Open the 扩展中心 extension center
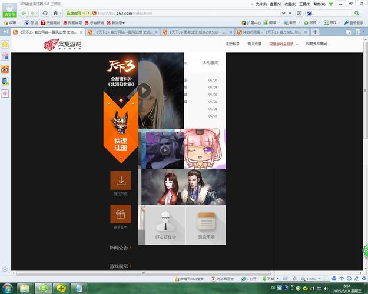 pyautogui.click(x=251, y=23)
